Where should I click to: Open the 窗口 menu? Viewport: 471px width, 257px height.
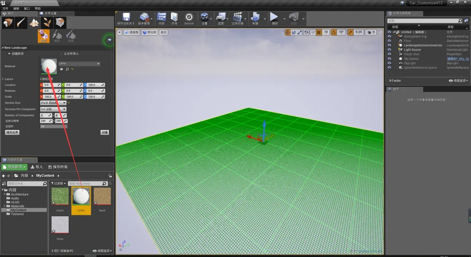point(27,8)
